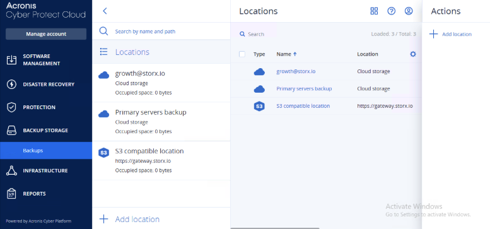The height and width of the screenshot is (229, 490).
Task: Click the Manage account button
Action: click(46, 34)
